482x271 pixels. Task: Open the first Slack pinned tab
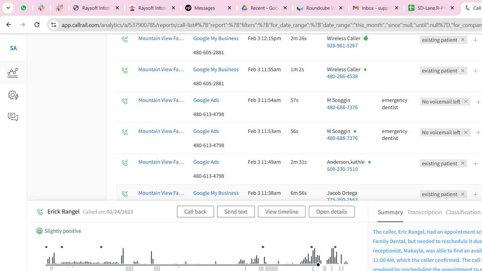pos(41,8)
